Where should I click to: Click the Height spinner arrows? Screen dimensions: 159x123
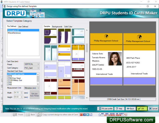tap(21, 97)
